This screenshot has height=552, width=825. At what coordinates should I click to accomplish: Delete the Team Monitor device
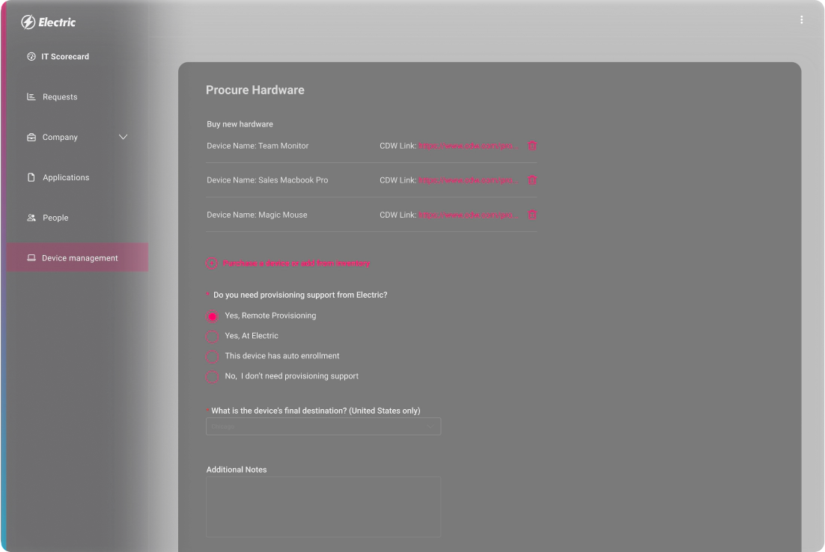coord(532,145)
